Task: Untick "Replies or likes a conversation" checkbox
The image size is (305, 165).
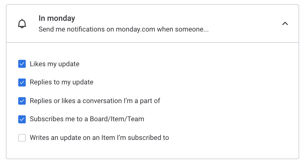Action: [x=22, y=101]
